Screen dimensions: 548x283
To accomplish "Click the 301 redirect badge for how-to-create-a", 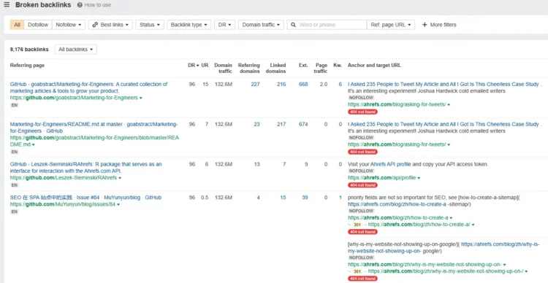I will point(357,225).
